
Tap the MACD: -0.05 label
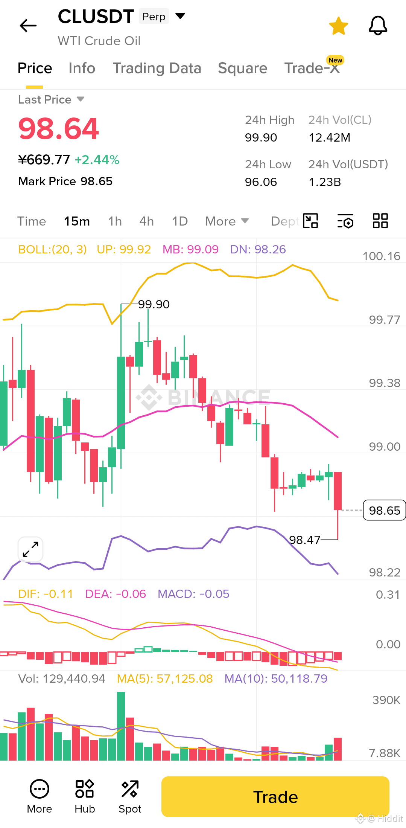pyautogui.click(x=193, y=594)
